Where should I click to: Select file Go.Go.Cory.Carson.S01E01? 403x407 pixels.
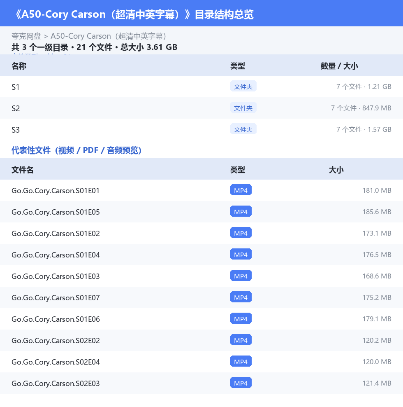point(56,190)
